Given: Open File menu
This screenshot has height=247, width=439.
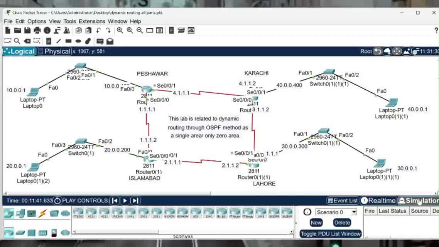Looking at the screenshot, I should [x=8, y=21].
